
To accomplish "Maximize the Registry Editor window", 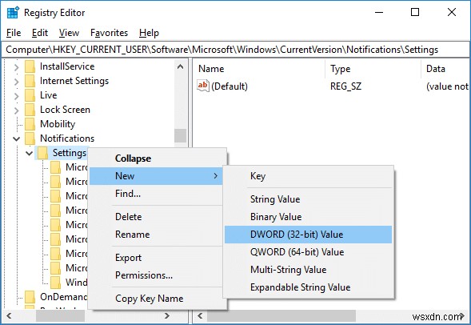I will click(x=415, y=12).
